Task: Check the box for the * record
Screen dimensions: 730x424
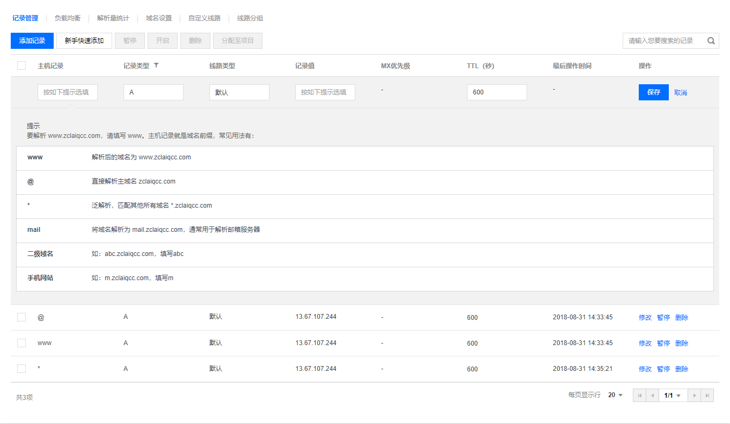Action: pyautogui.click(x=21, y=369)
